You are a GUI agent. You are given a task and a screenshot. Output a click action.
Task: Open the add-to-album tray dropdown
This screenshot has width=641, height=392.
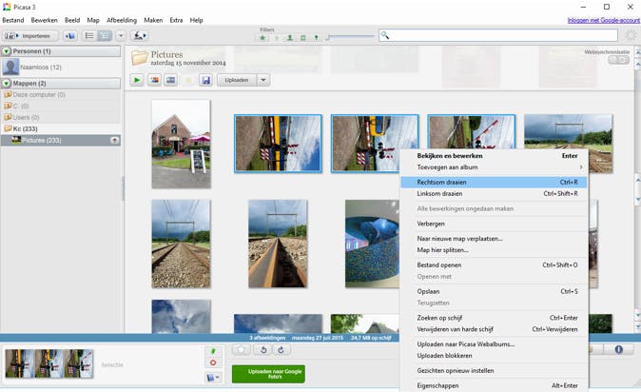click(213, 378)
